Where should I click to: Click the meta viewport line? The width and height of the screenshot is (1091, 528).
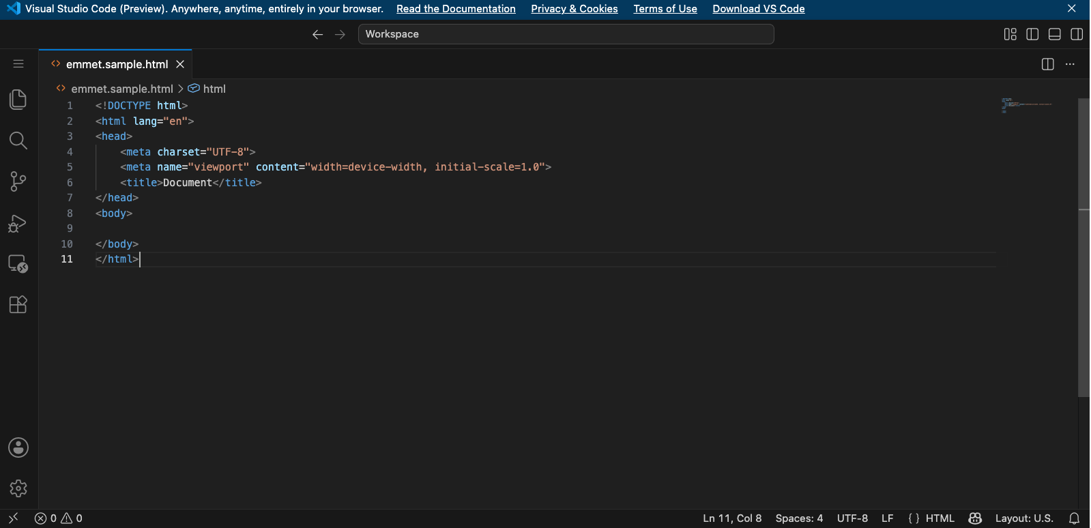click(x=336, y=167)
